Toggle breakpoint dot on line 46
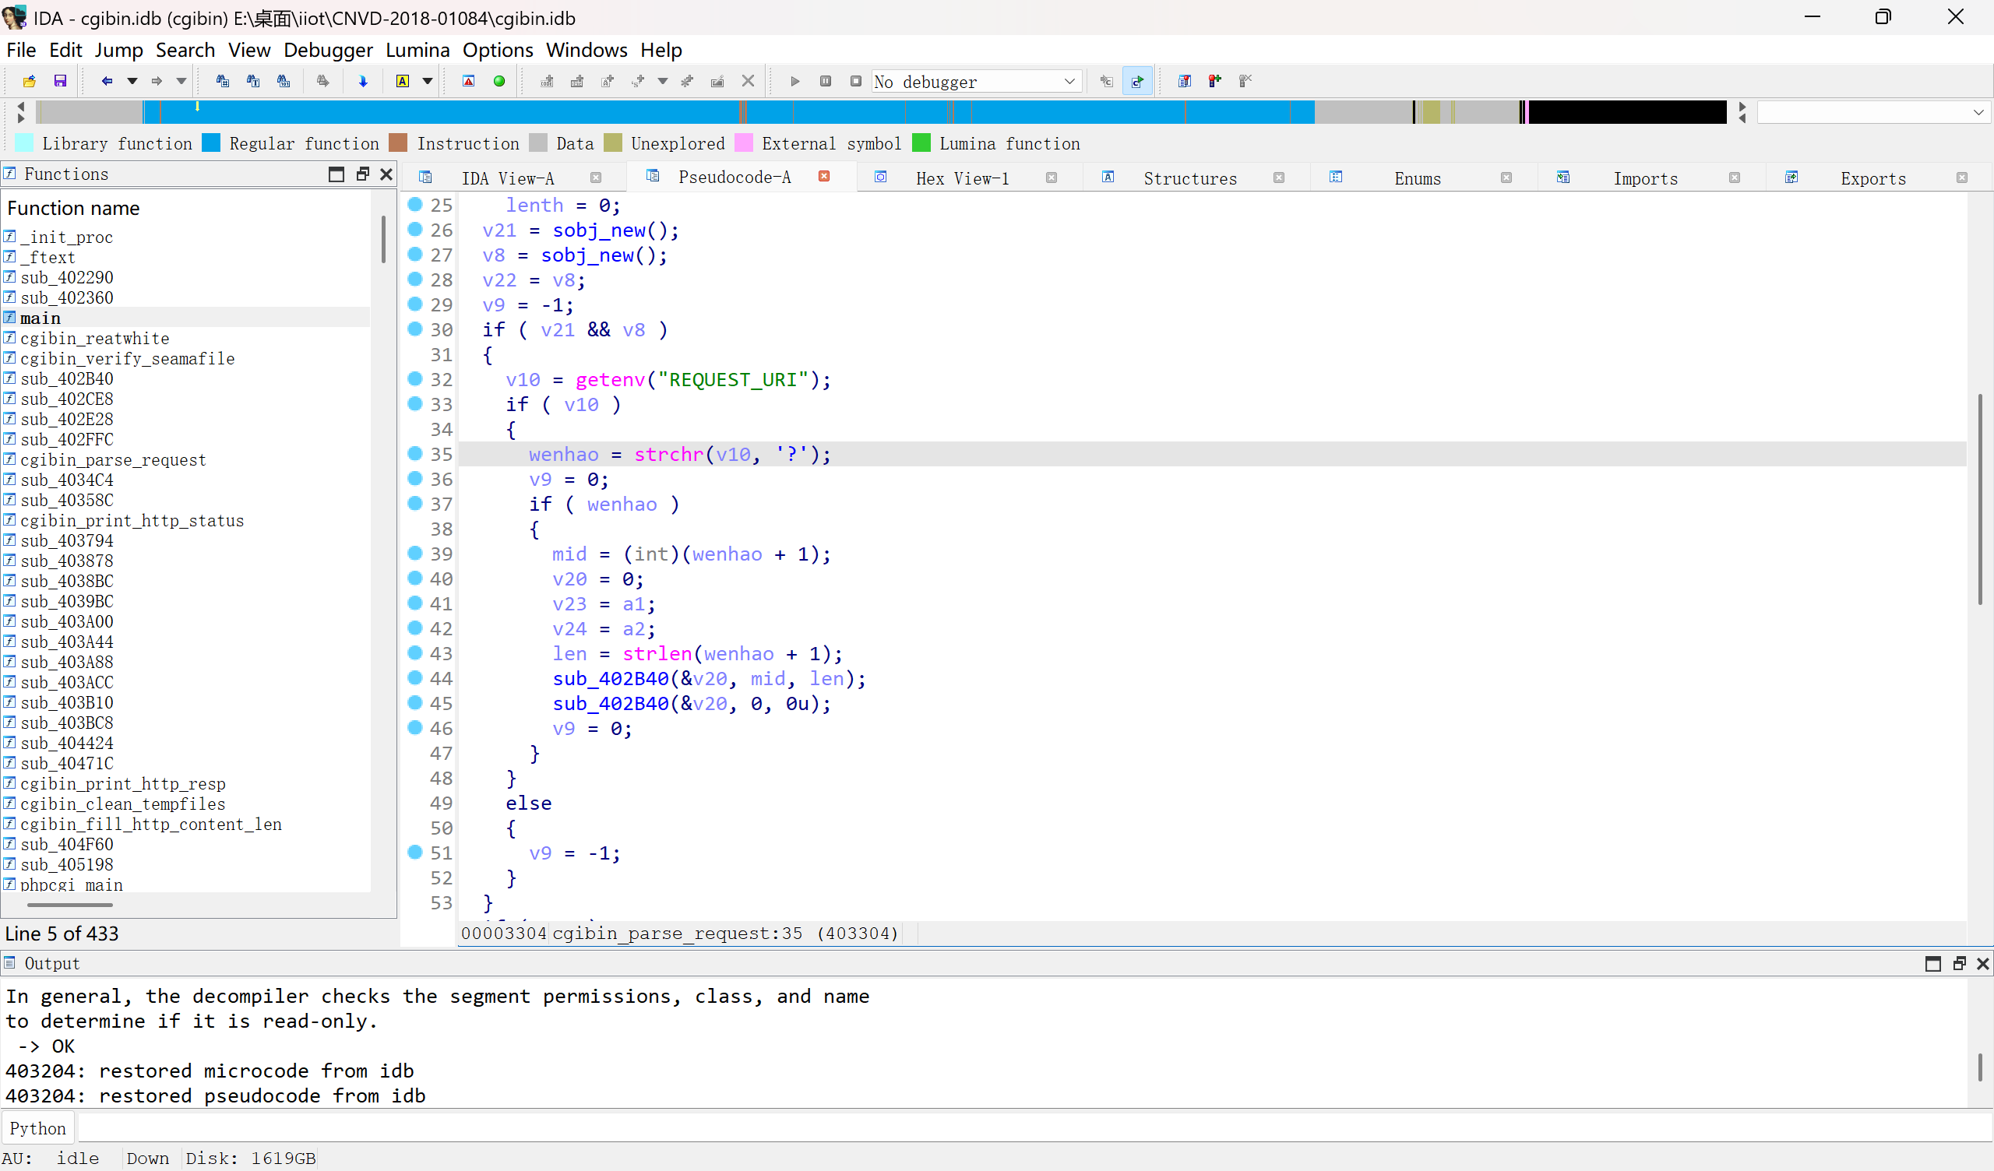The width and height of the screenshot is (1994, 1171). tap(414, 727)
